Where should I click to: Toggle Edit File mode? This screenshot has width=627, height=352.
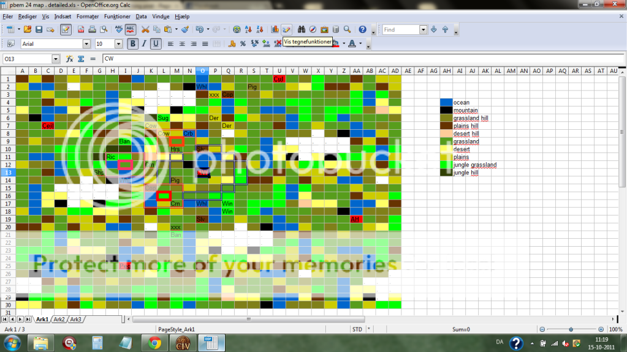point(66,29)
